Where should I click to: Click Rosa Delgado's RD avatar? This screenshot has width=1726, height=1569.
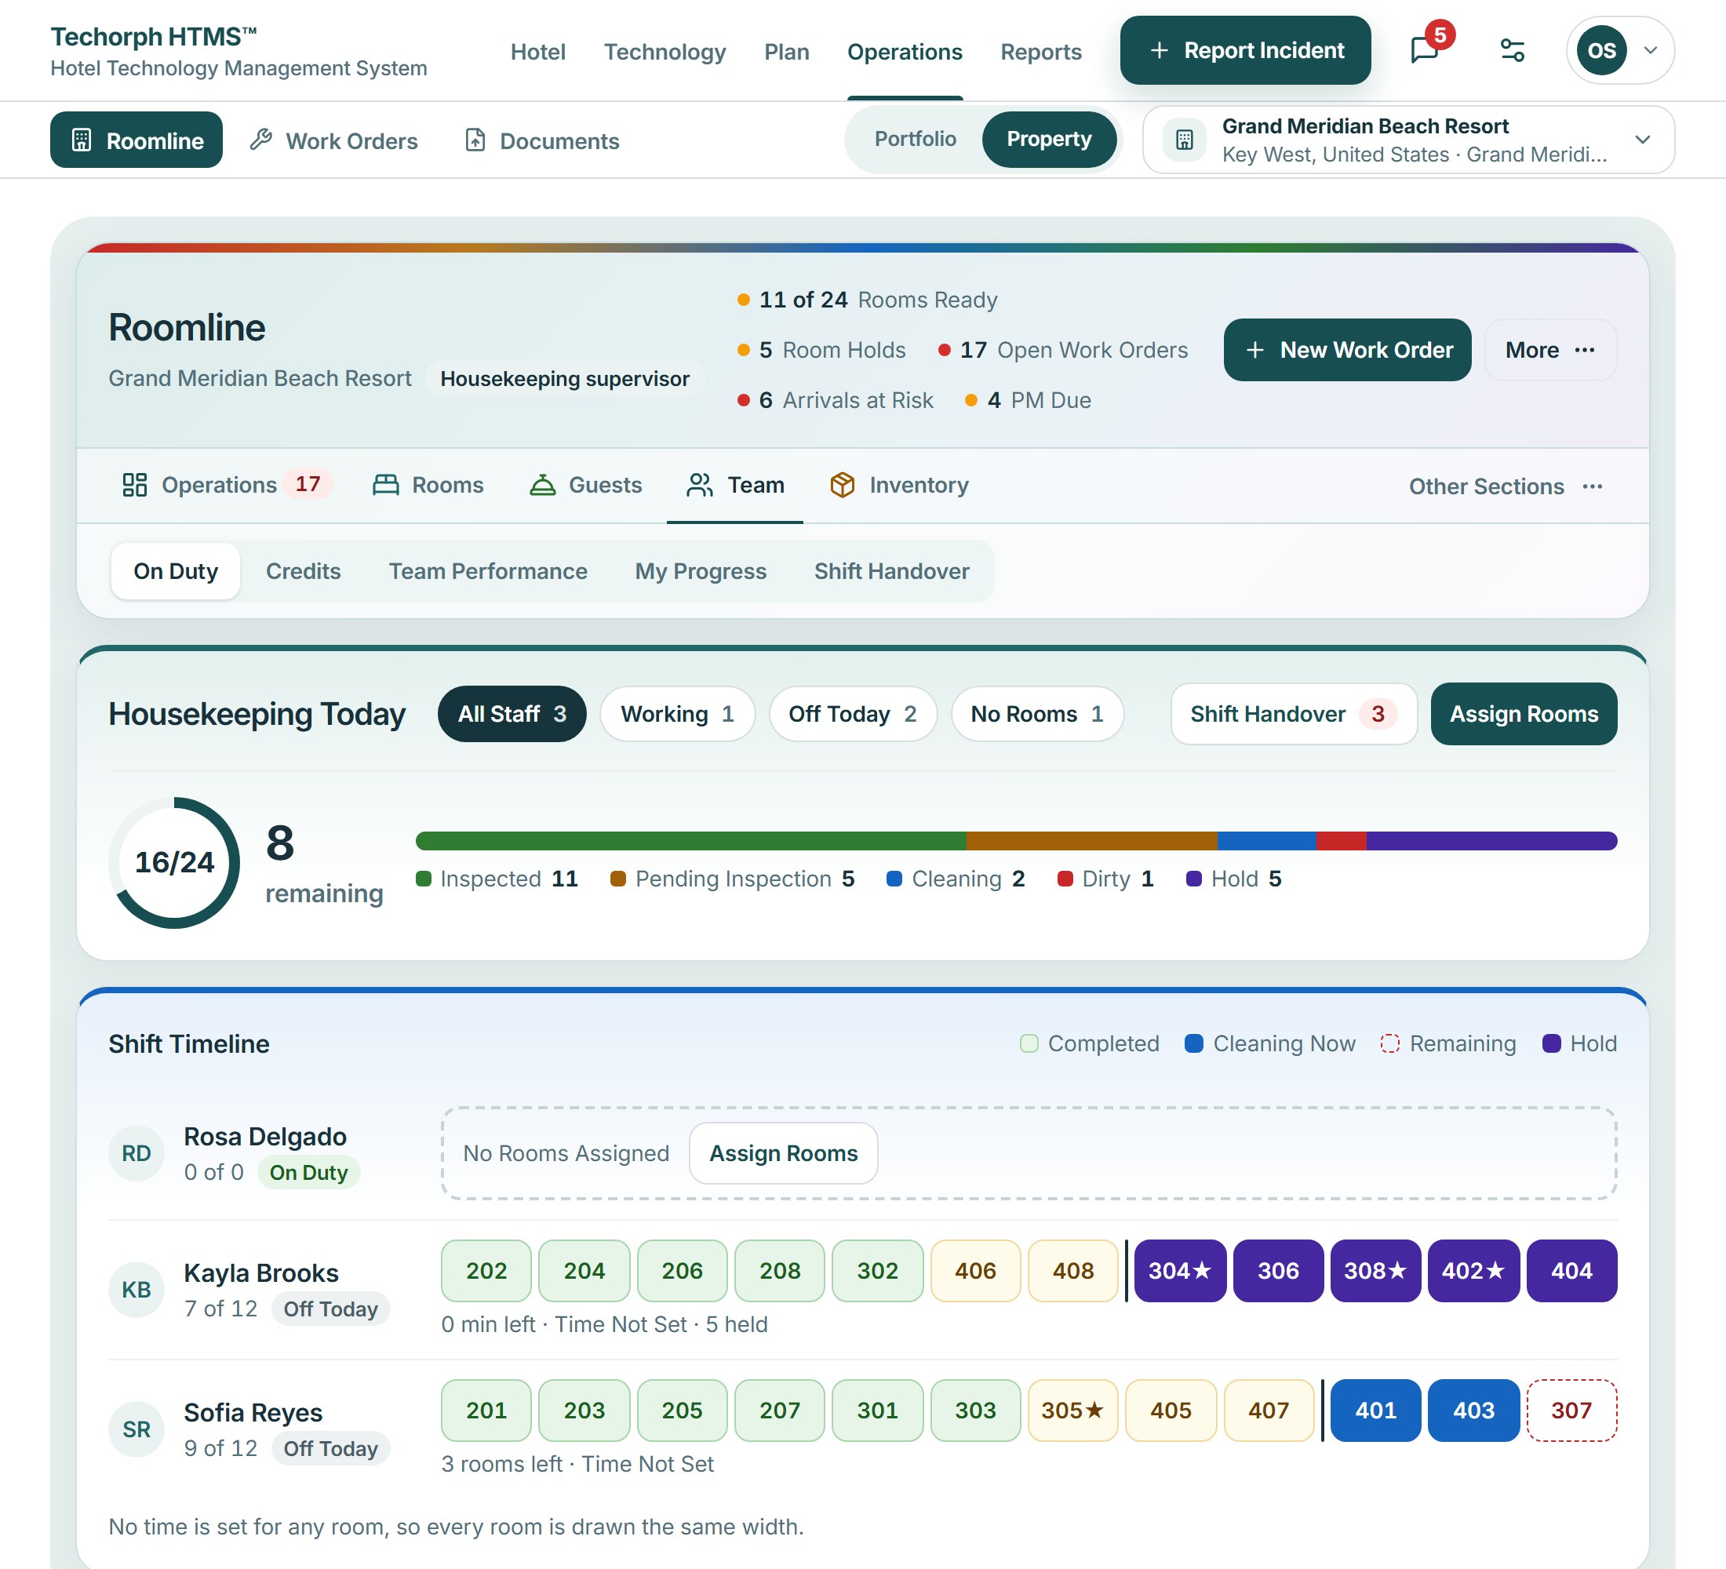point(137,1154)
